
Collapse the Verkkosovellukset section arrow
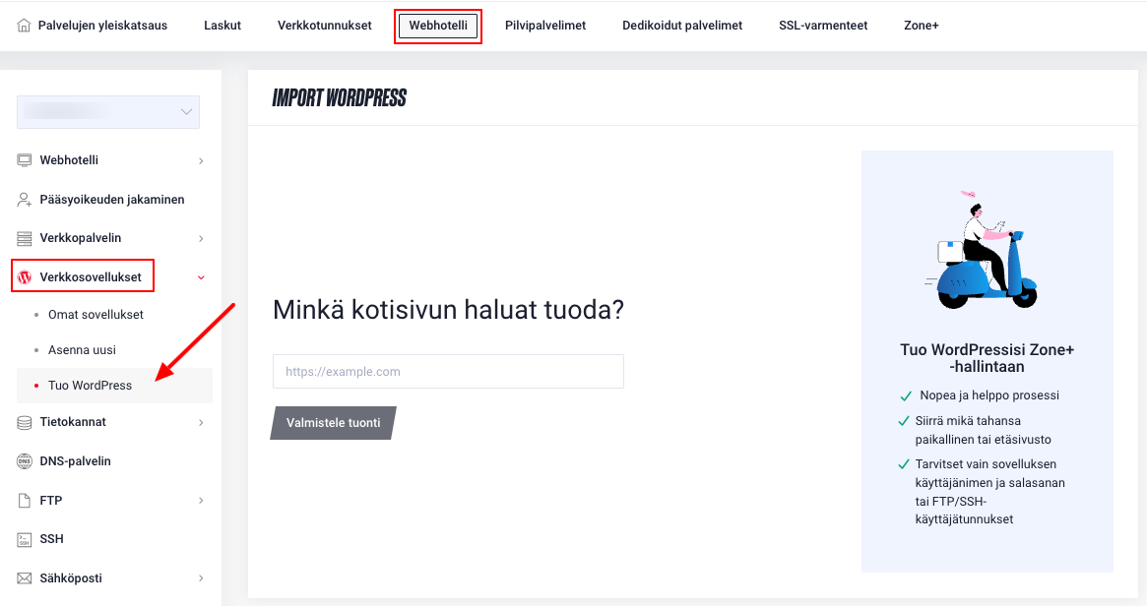pyautogui.click(x=201, y=277)
